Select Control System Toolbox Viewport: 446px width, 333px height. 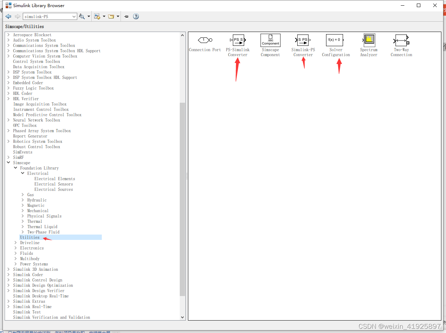tap(37, 61)
